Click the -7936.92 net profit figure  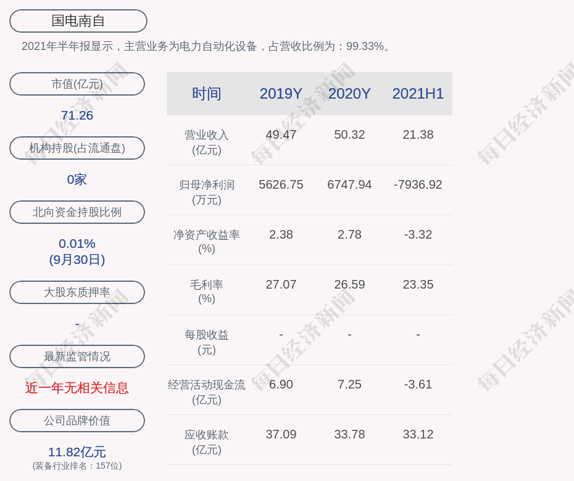coord(418,184)
